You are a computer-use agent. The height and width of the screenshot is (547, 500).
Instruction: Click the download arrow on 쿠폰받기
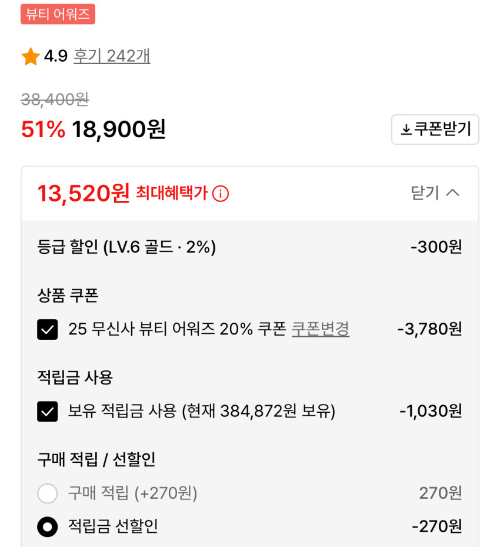406,130
